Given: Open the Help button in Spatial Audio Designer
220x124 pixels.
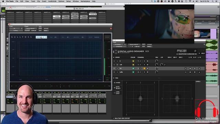Looking at the screenshot, I should point(203,53).
